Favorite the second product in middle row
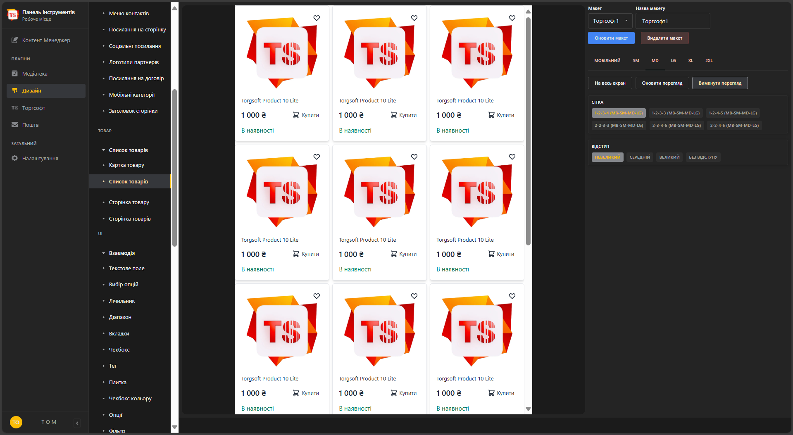 [x=414, y=157]
